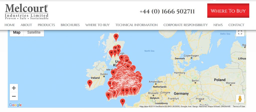Screen dimensions: 256x112
Task: Click the Hamburg city label
Action: [x=179, y=73]
